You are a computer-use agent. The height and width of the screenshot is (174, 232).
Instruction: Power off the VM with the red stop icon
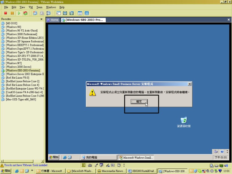coord(6,13)
